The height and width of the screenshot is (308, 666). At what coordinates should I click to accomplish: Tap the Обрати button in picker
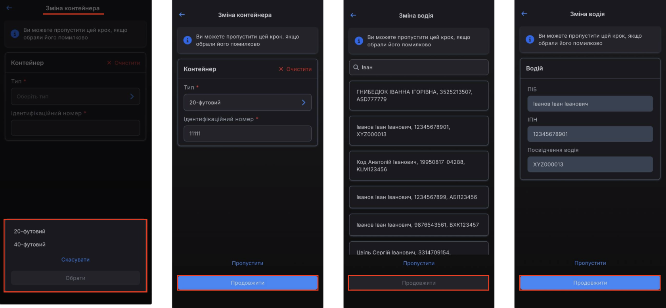[75, 278]
